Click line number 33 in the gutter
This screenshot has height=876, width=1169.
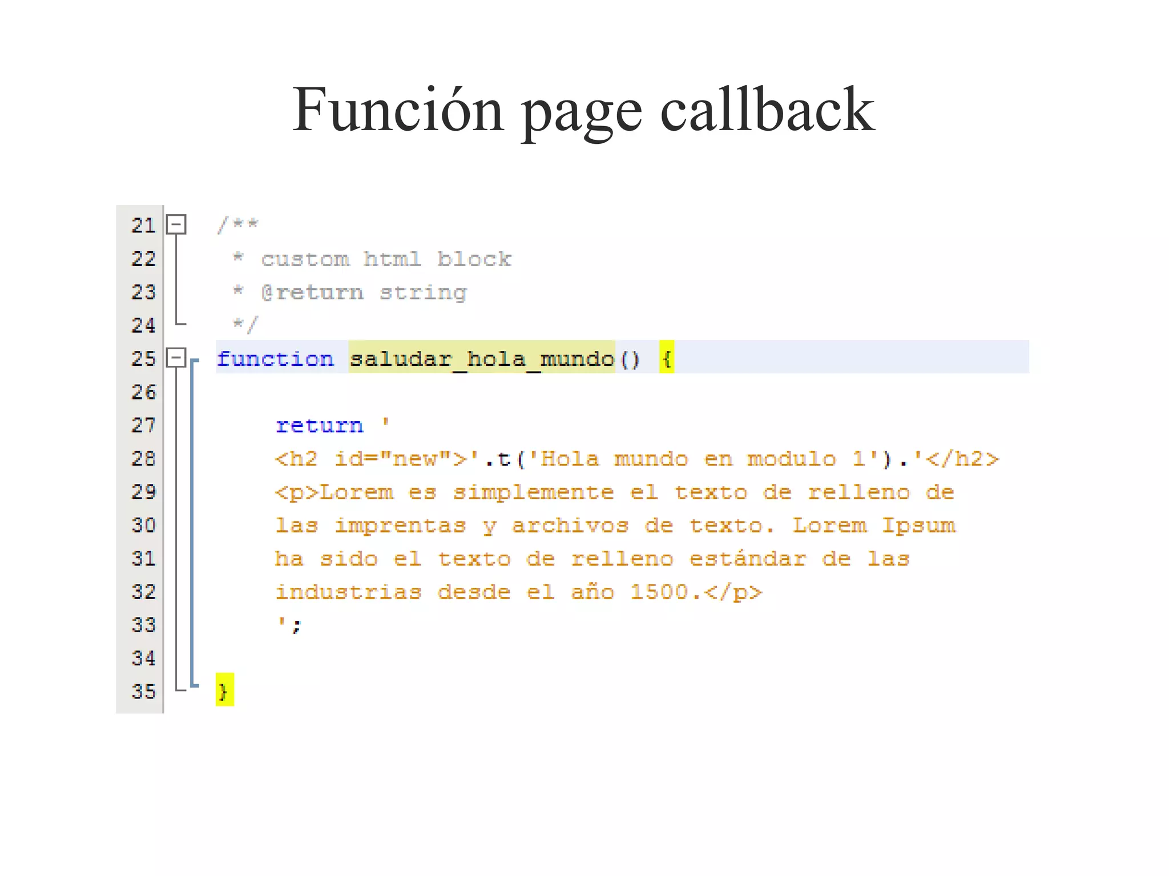pos(143,625)
